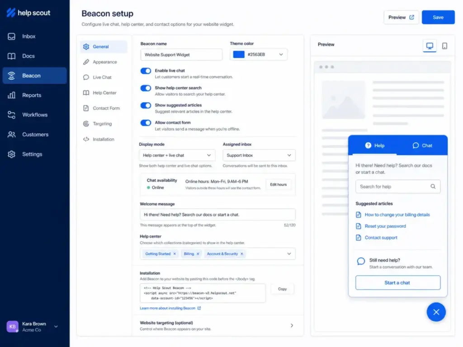Click the search magnifier in widget preview
Viewport: 463px width, 347px height.
coord(433,187)
